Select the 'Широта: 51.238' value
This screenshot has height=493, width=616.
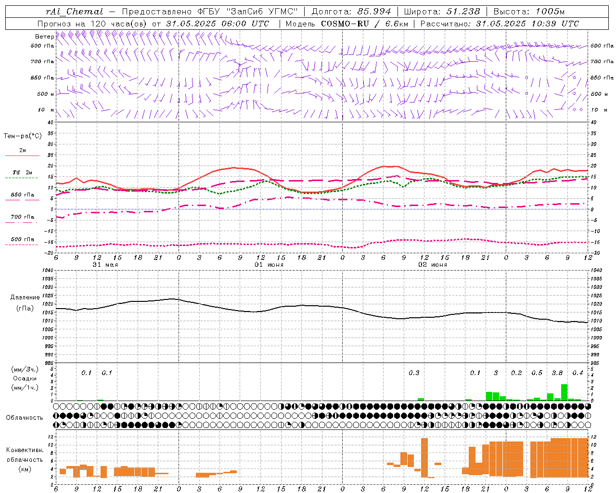[x=442, y=12]
